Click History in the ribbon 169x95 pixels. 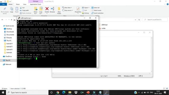click(86, 13)
